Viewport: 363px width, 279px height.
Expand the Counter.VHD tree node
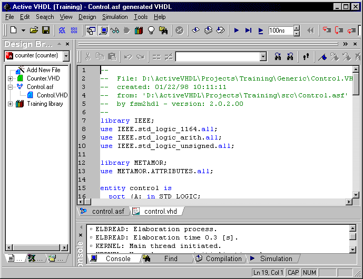(x=10, y=78)
